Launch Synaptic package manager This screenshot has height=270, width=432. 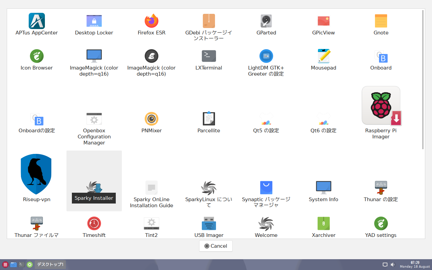coord(266,194)
